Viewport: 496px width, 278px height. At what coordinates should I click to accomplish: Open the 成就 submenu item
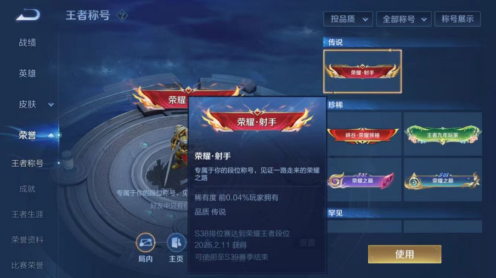tap(28, 189)
